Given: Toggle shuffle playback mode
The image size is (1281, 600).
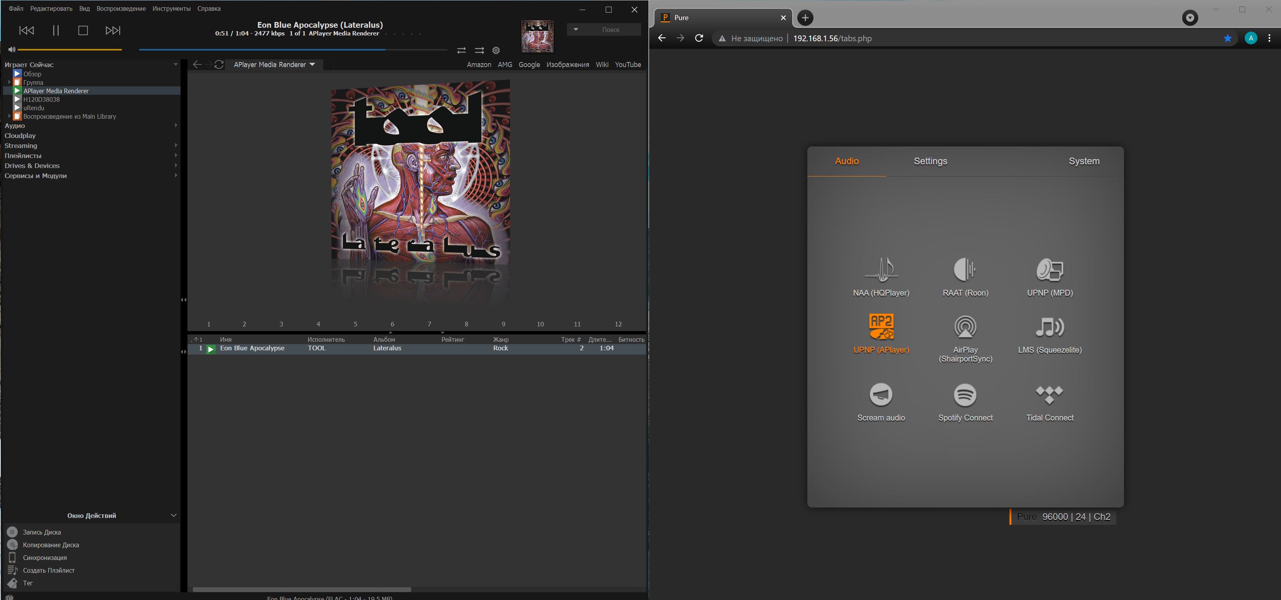Looking at the screenshot, I should click(x=479, y=50).
